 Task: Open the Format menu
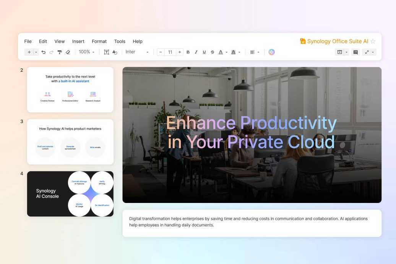[99, 41]
